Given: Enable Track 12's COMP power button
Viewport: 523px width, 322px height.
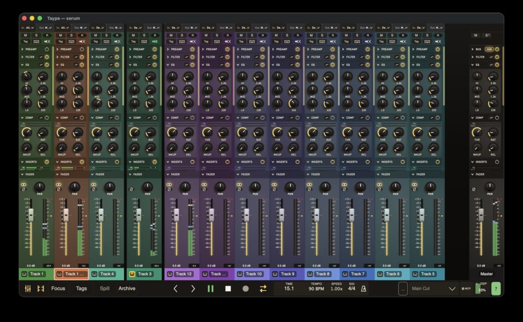Looking at the screenshot, I should pyautogui.click(x=192, y=118).
